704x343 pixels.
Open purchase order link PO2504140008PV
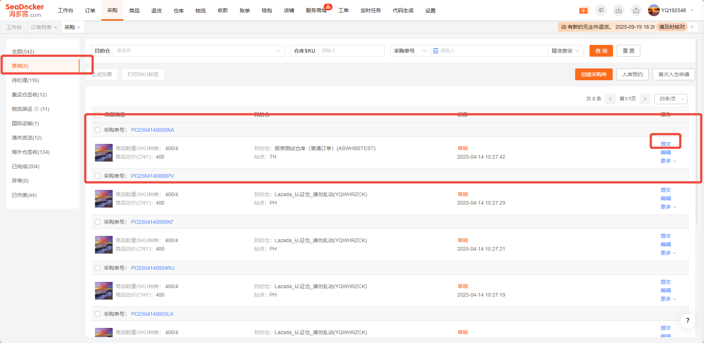152,176
